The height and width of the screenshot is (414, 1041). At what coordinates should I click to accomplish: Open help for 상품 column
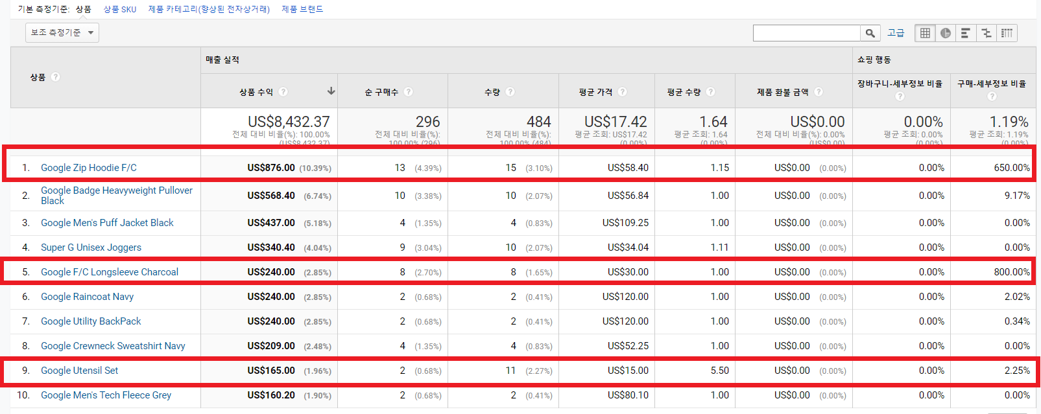point(55,76)
